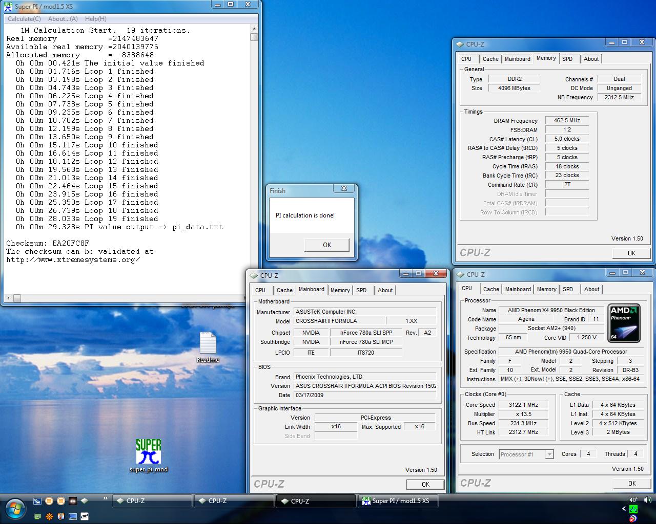This screenshot has height=524, width=656.
Task: Switch to the first CPU-Z taskbar button
Action: tap(152, 501)
